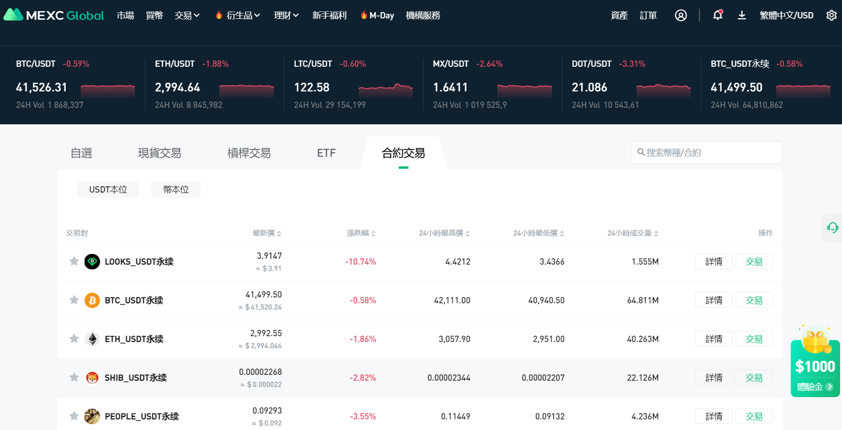
Task: Open the ETH/USDT ticker card
Action: [214, 84]
